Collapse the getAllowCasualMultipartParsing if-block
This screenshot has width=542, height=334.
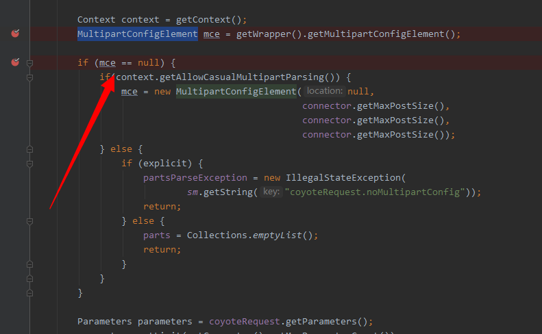(x=29, y=77)
